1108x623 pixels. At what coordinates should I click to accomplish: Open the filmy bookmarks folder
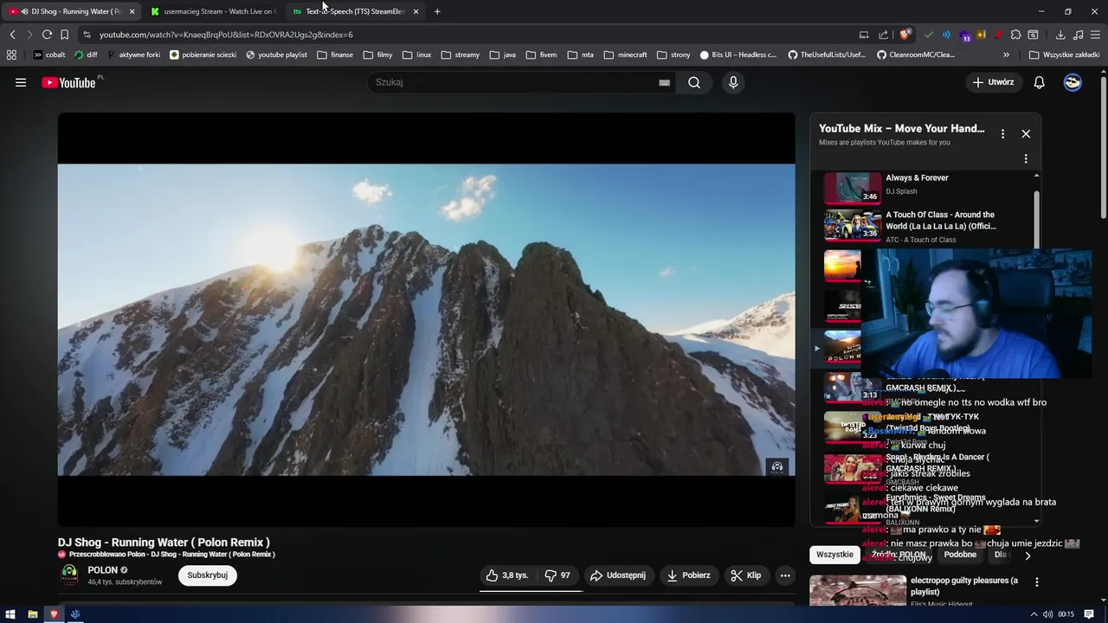click(x=377, y=55)
